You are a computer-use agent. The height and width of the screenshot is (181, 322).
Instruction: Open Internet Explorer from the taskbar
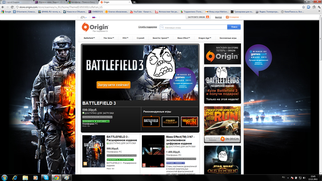[15, 177]
